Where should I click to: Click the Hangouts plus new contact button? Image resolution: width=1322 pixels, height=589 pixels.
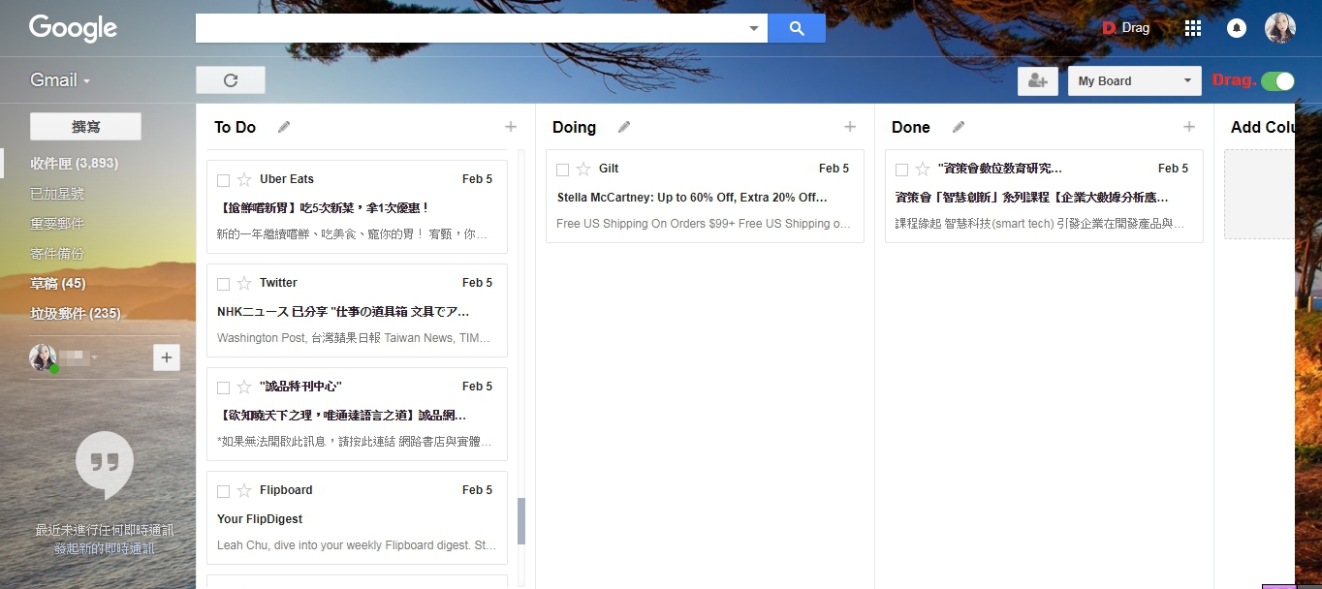point(167,358)
